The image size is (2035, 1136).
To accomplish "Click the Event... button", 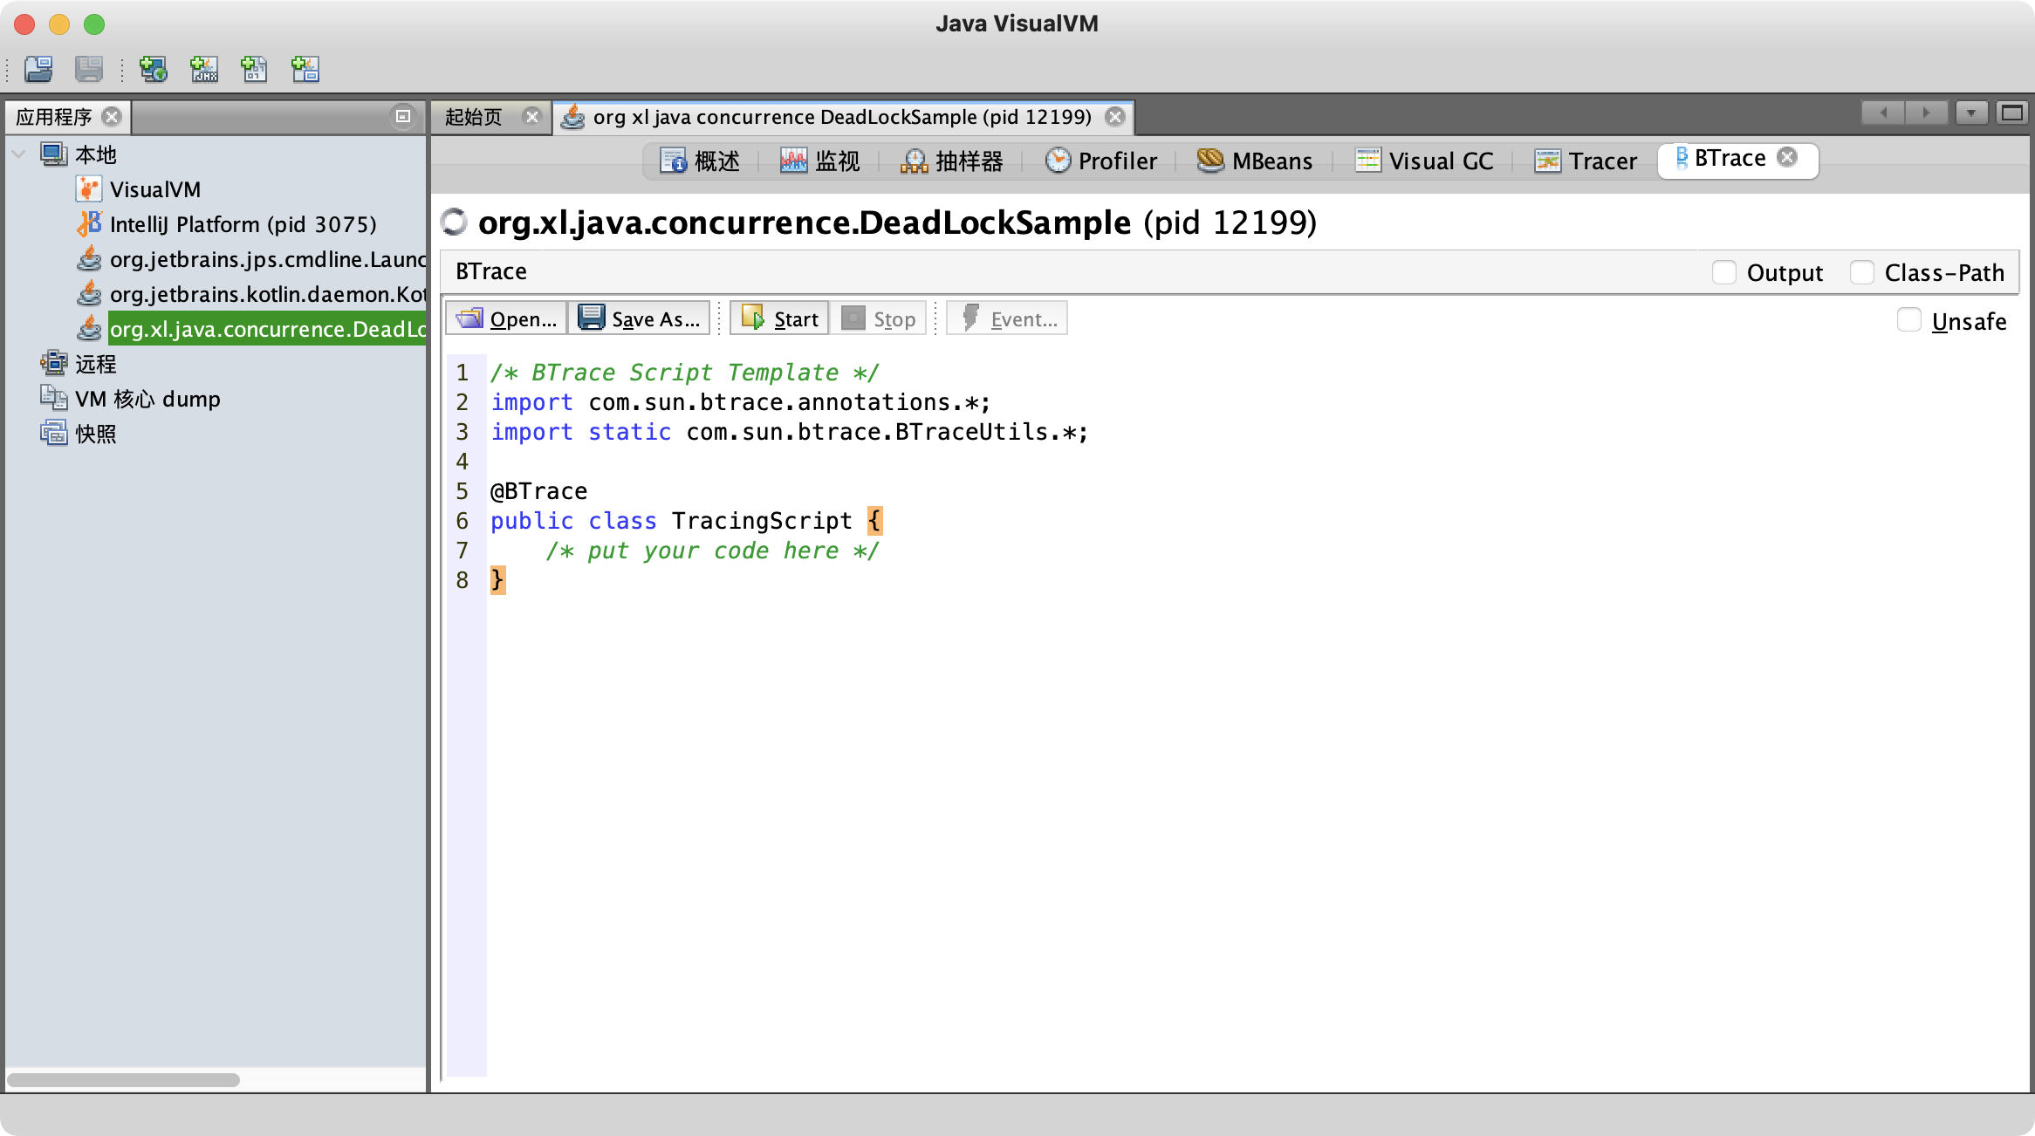I will (x=1008, y=318).
